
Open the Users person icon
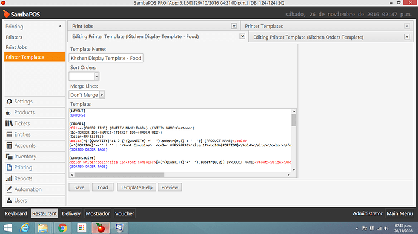[9, 200]
